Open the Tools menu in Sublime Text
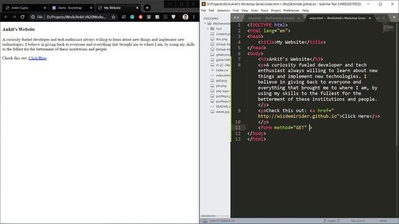399x224 pixels. (x=264, y=11)
